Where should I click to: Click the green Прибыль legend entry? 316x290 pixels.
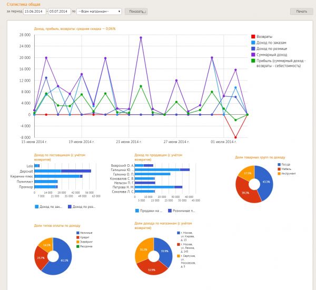tap(278, 61)
